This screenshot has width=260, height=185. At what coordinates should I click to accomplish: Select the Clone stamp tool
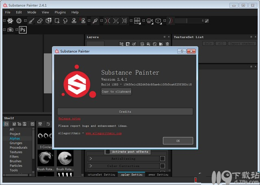click(x=74, y=21)
